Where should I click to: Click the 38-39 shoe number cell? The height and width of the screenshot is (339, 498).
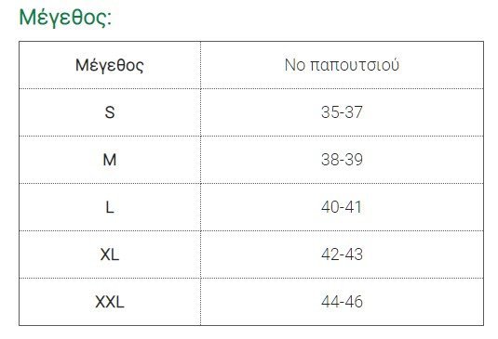pyautogui.click(x=342, y=160)
